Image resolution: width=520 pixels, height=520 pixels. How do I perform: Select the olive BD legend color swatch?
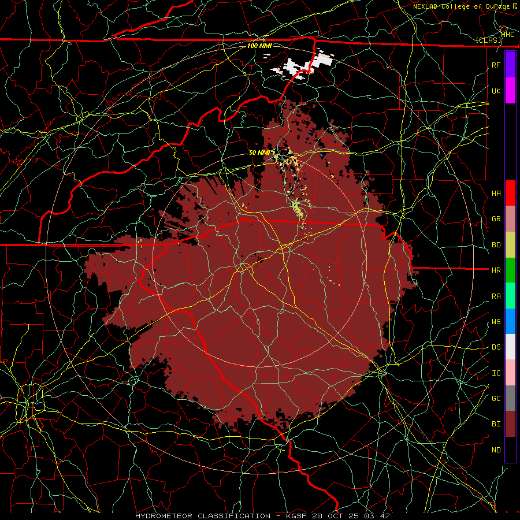tap(510, 245)
